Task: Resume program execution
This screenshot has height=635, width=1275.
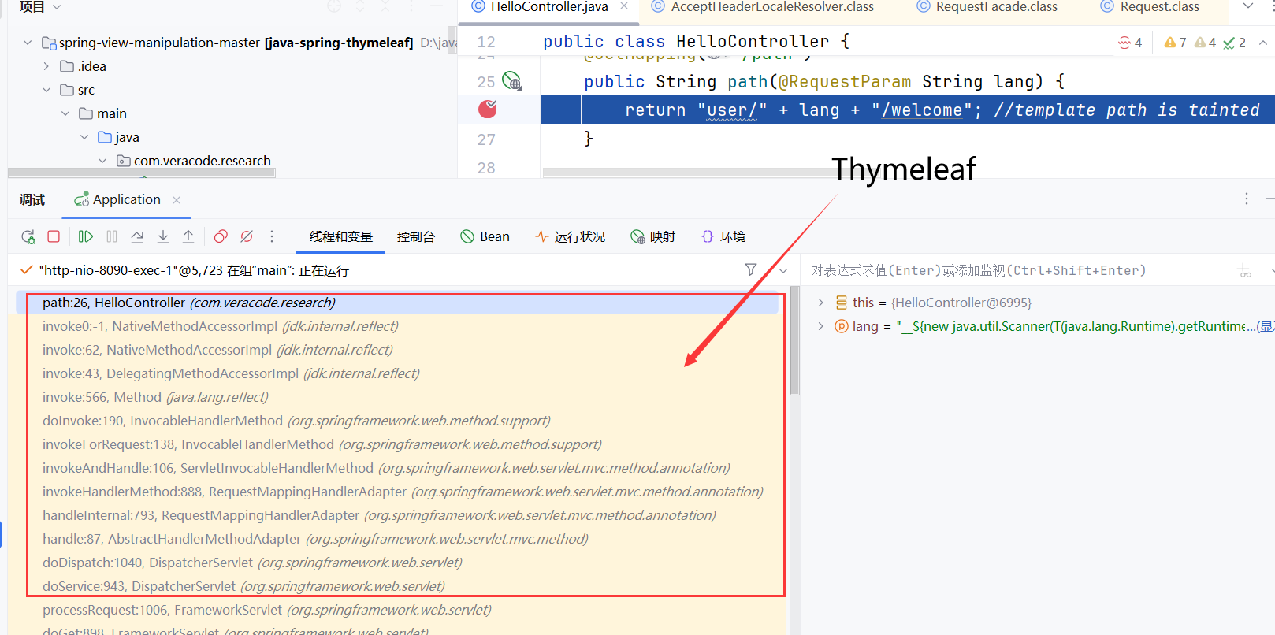Action: click(86, 236)
